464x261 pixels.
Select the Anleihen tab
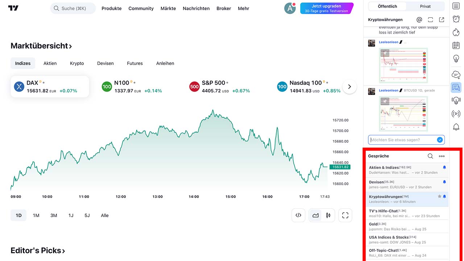pyautogui.click(x=165, y=63)
